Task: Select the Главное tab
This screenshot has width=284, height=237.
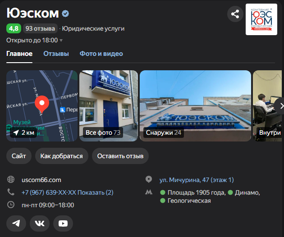Action: 19,54
